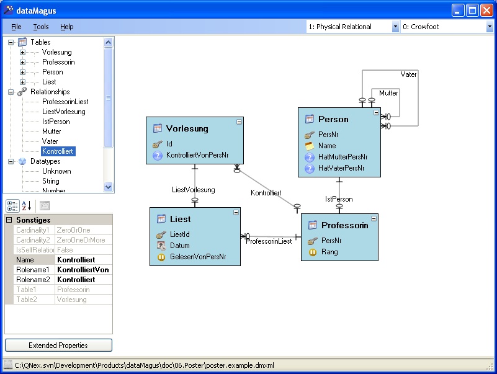Click the Tables folder icon in tree
The image size is (497, 374).
coord(22,42)
